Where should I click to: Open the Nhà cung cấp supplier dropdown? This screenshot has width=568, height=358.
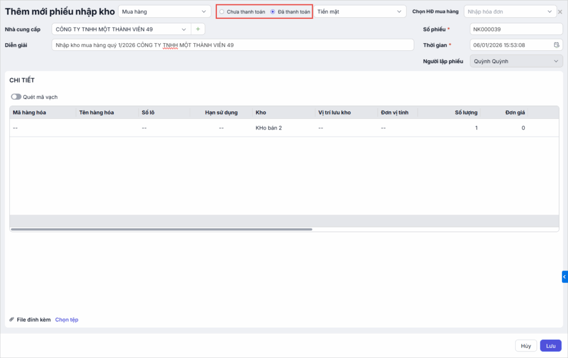pos(121,29)
